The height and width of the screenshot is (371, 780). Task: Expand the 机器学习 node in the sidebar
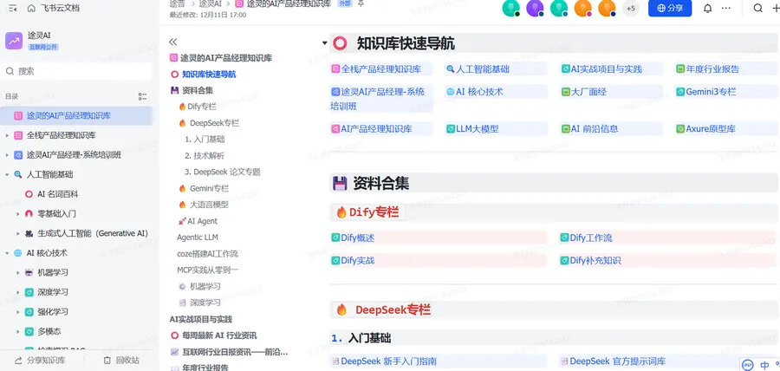coord(18,272)
